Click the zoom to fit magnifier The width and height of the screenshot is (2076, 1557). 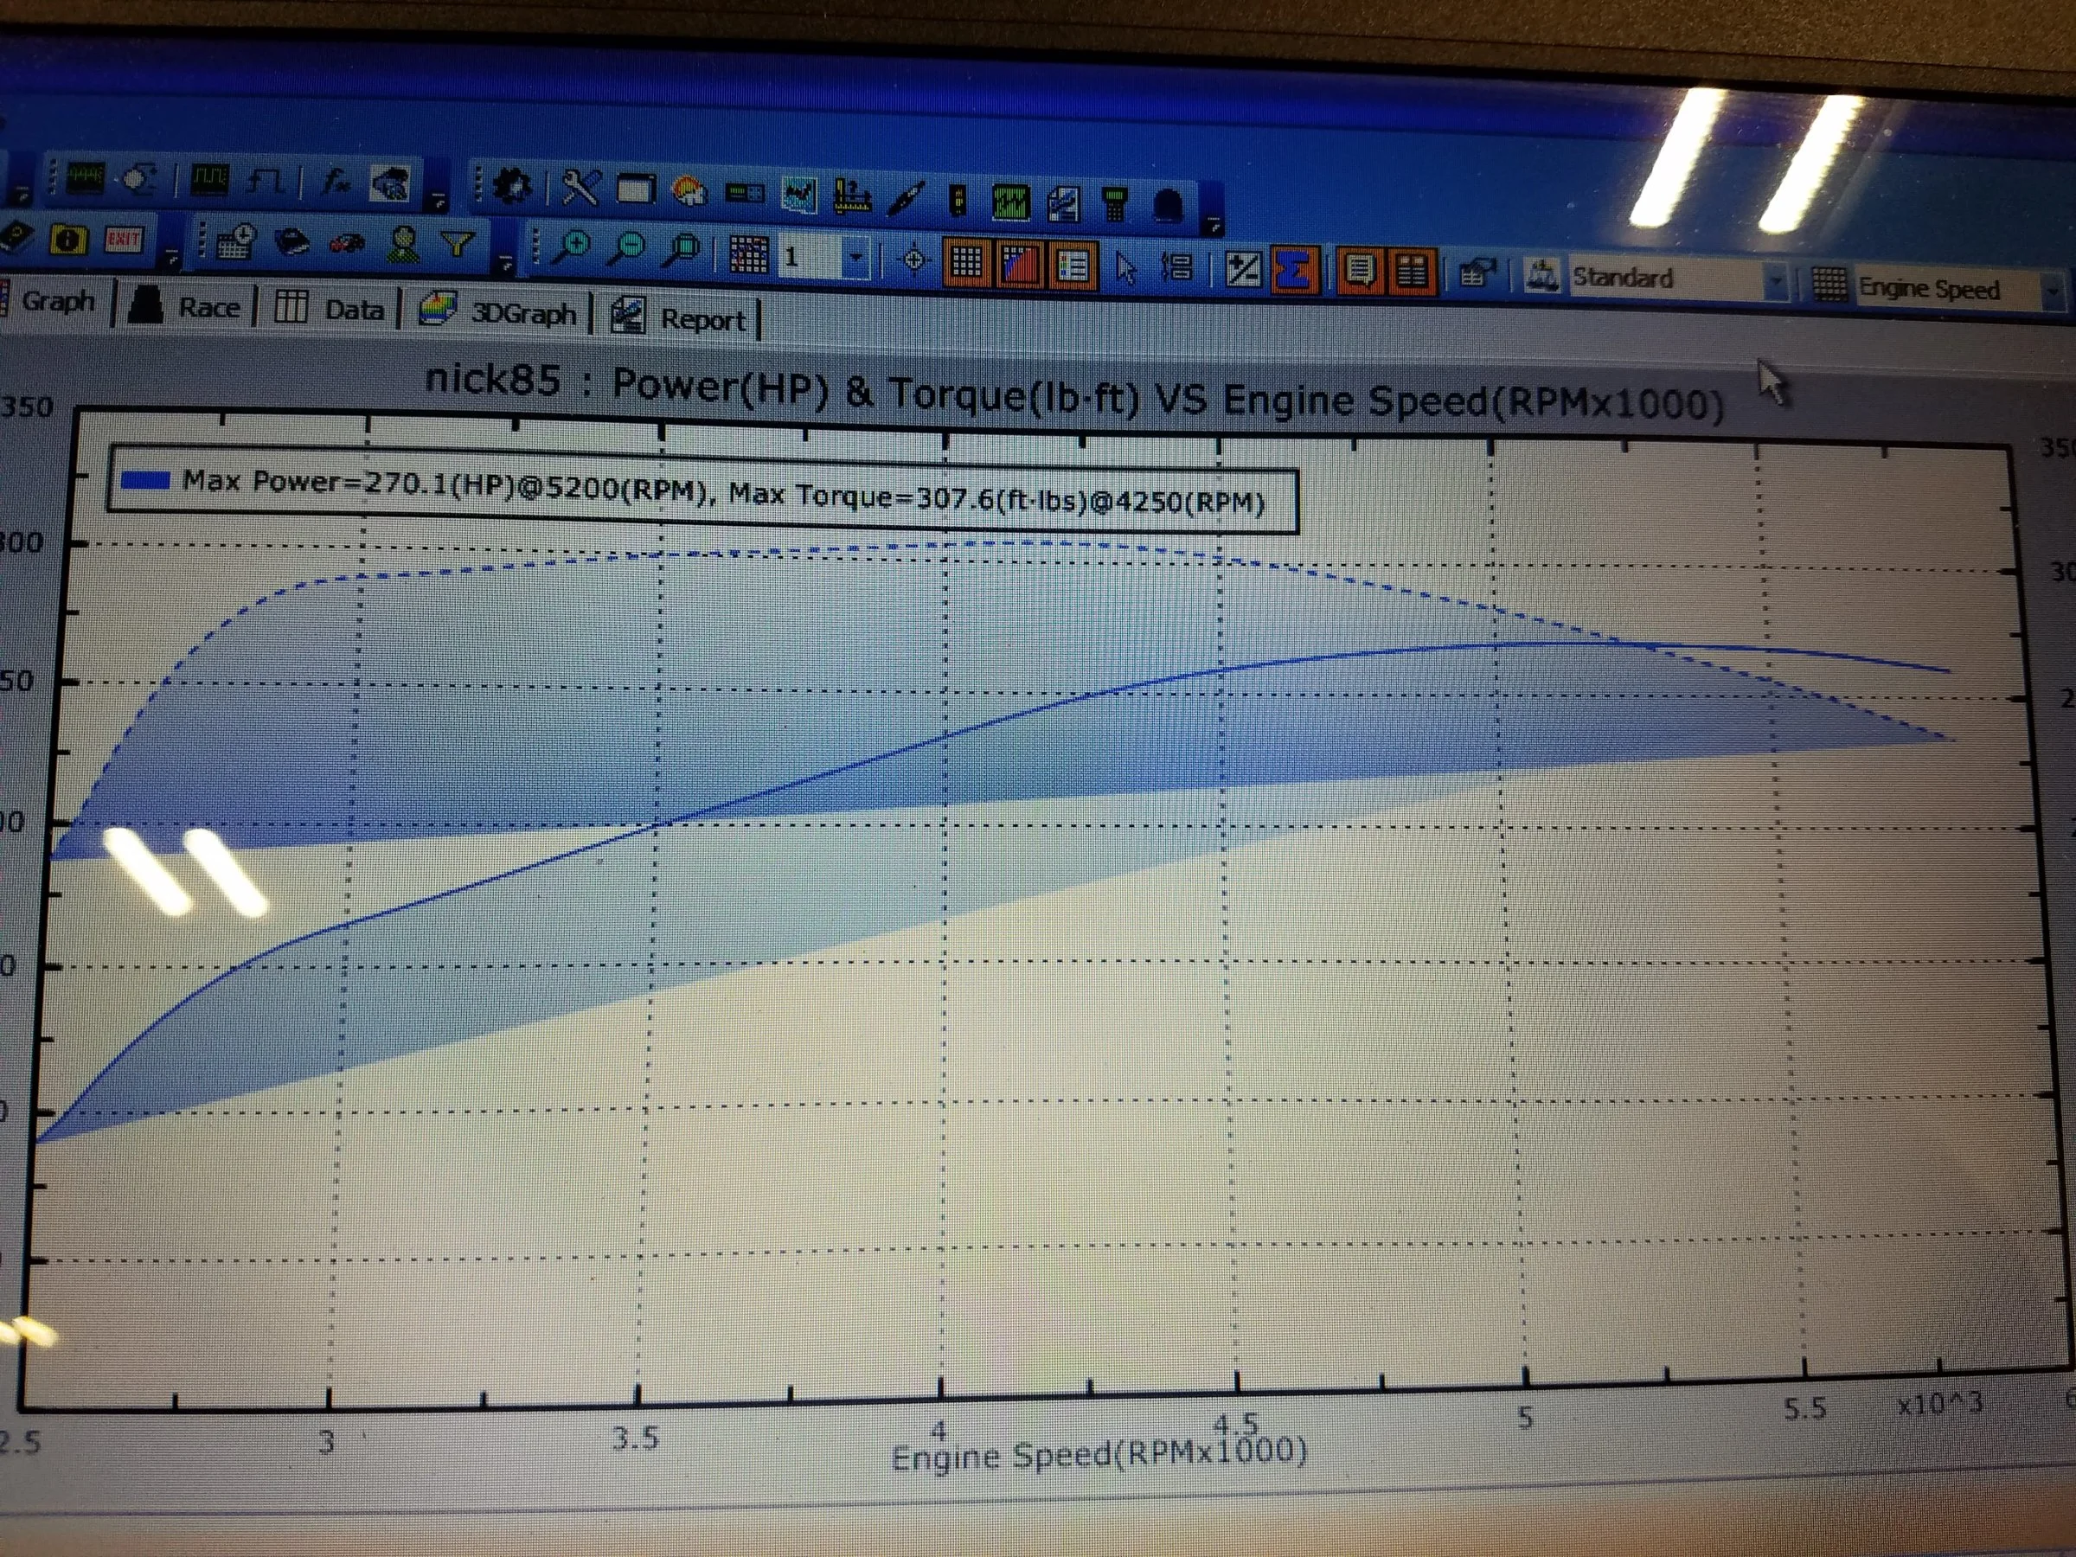pos(683,252)
